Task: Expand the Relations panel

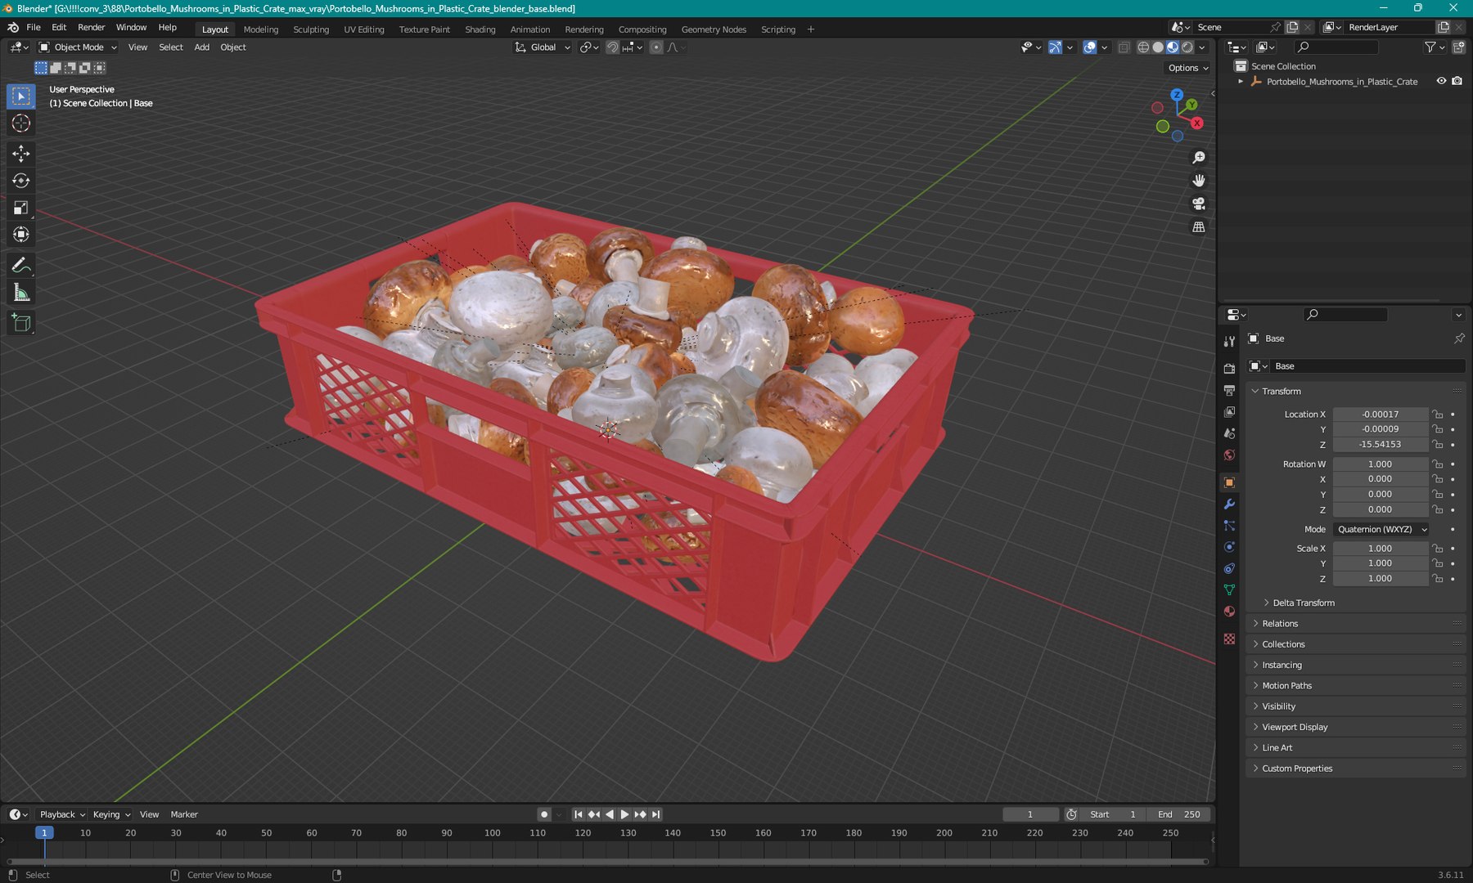Action: tap(1279, 624)
